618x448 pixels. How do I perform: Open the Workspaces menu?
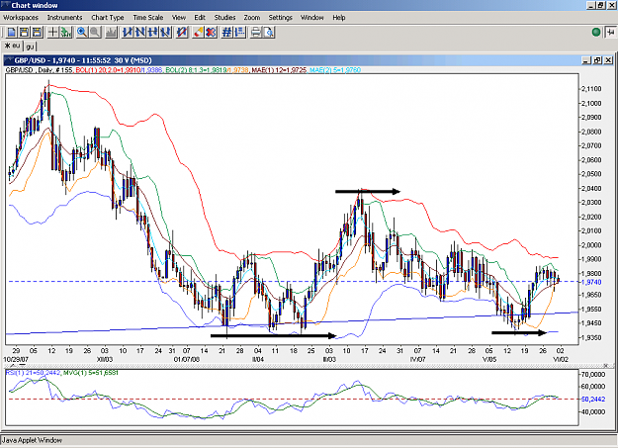click(21, 18)
